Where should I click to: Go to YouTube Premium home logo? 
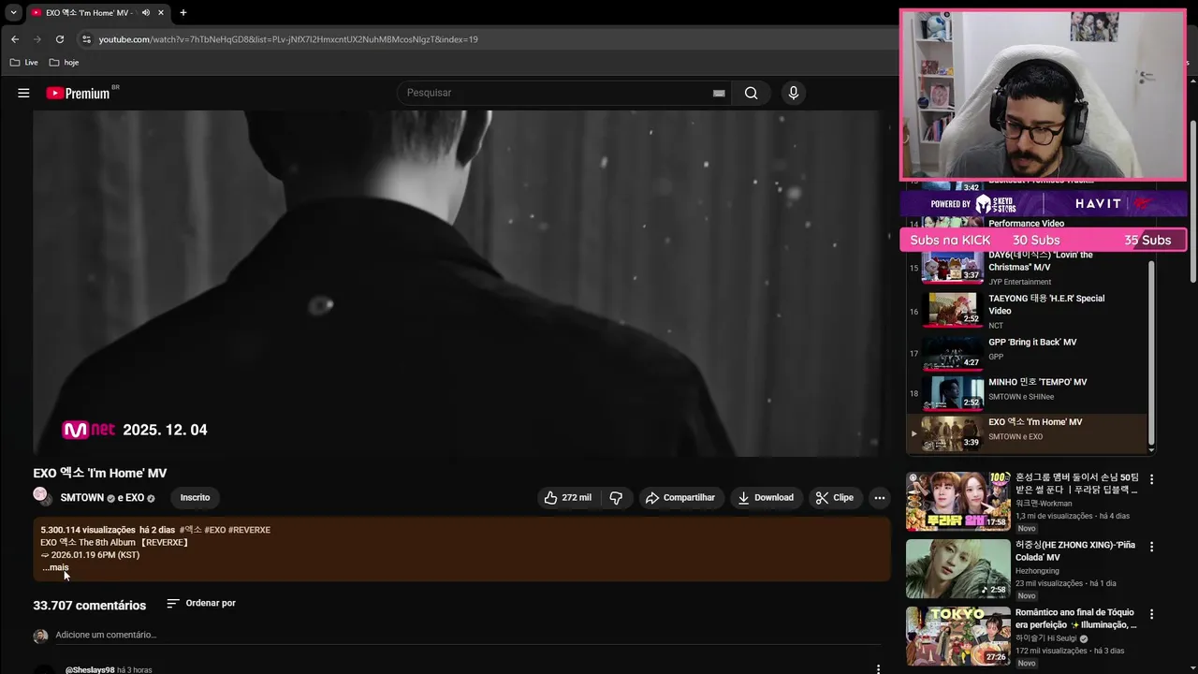[79, 93]
